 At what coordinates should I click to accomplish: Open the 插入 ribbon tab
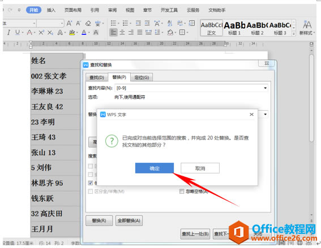pos(51,10)
